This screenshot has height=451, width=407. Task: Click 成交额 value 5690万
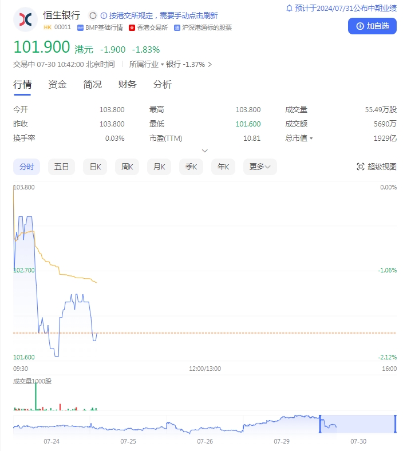[x=385, y=124]
